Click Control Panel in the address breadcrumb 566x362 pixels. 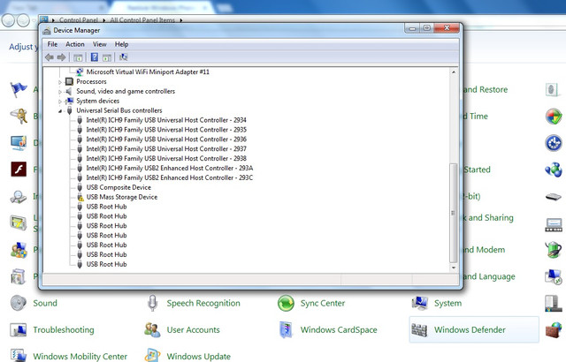point(79,20)
